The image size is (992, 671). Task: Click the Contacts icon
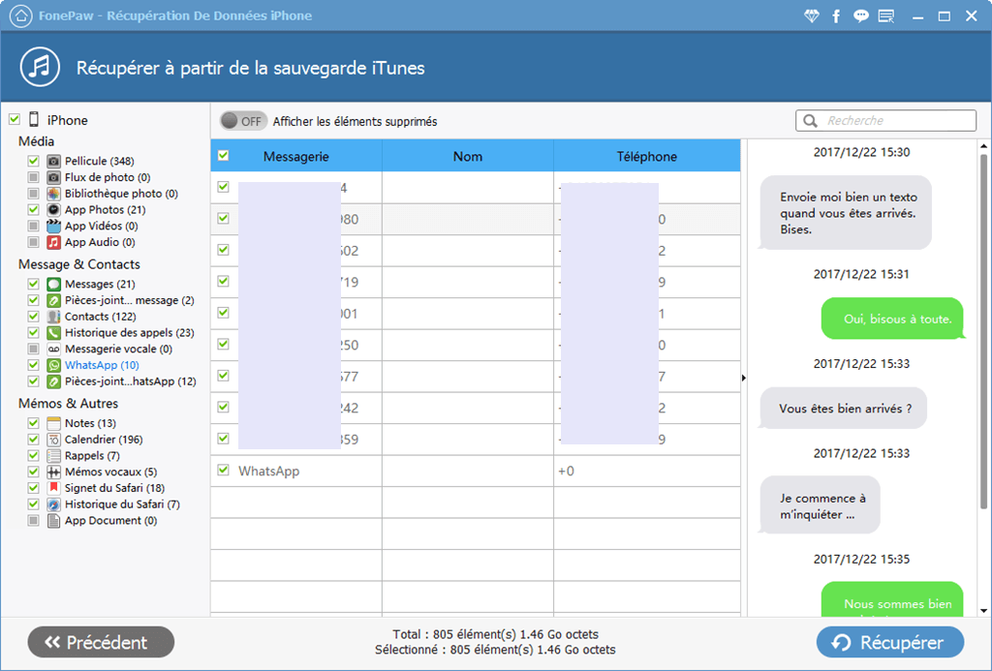coord(54,317)
